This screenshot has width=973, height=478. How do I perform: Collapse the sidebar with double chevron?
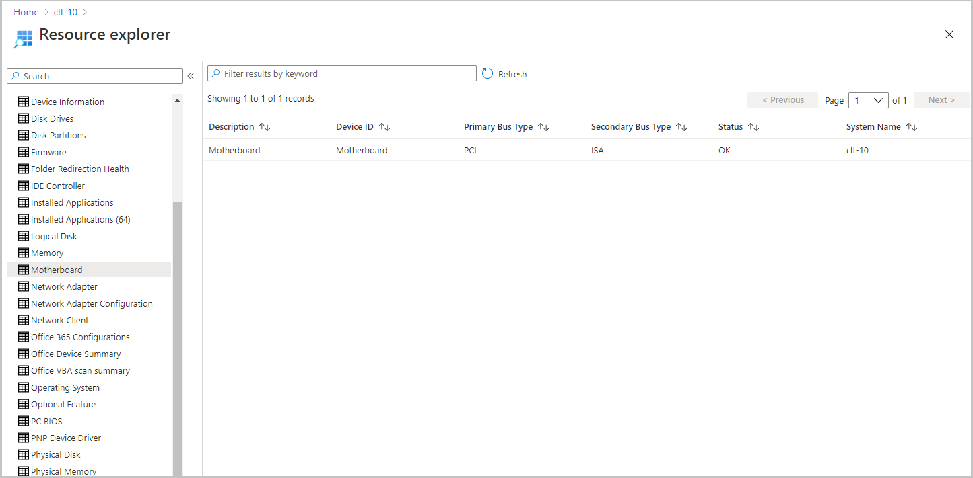coord(191,76)
